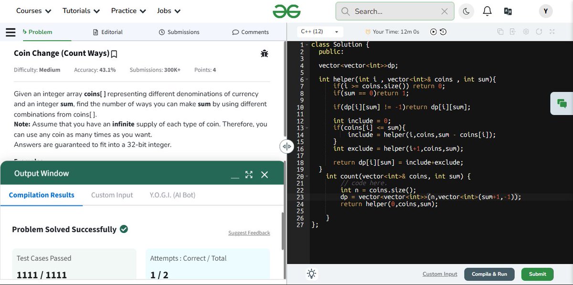Collapse code fold at line 13
This screenshot has height=285, width=573.
click(307, 128)
